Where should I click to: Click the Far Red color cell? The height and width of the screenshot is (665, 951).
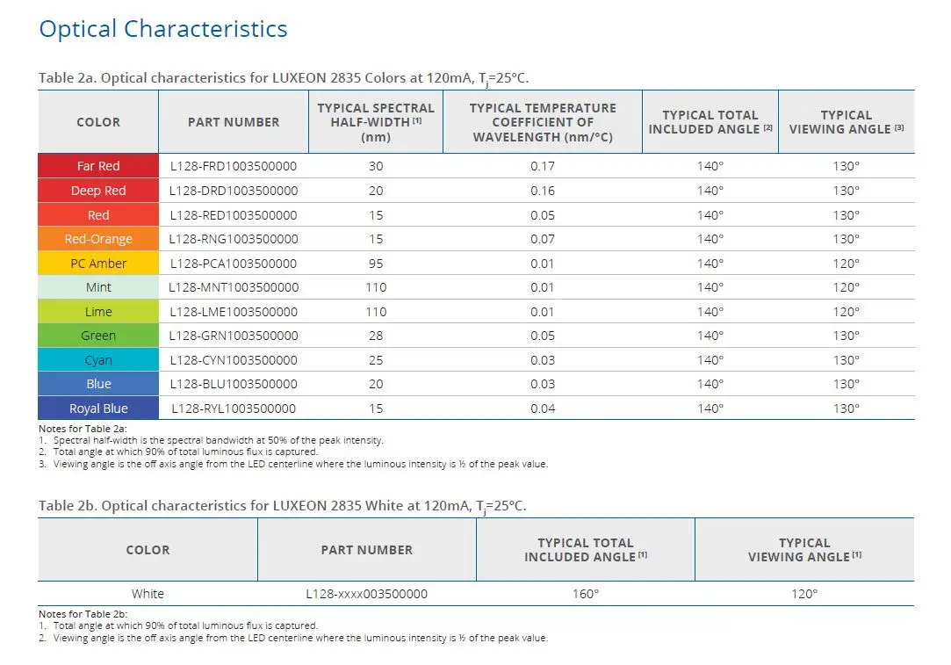(98, 166)
